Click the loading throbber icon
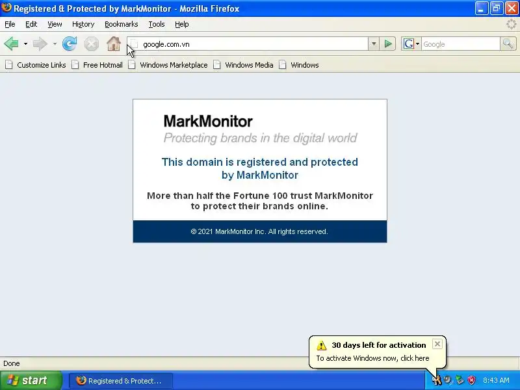 coord(511,24)
